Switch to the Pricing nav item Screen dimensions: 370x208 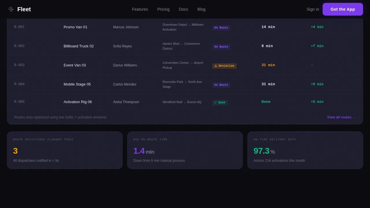pyautogui.click(x=163, y=9)
